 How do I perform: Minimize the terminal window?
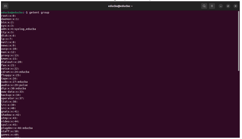pos(221,6)
